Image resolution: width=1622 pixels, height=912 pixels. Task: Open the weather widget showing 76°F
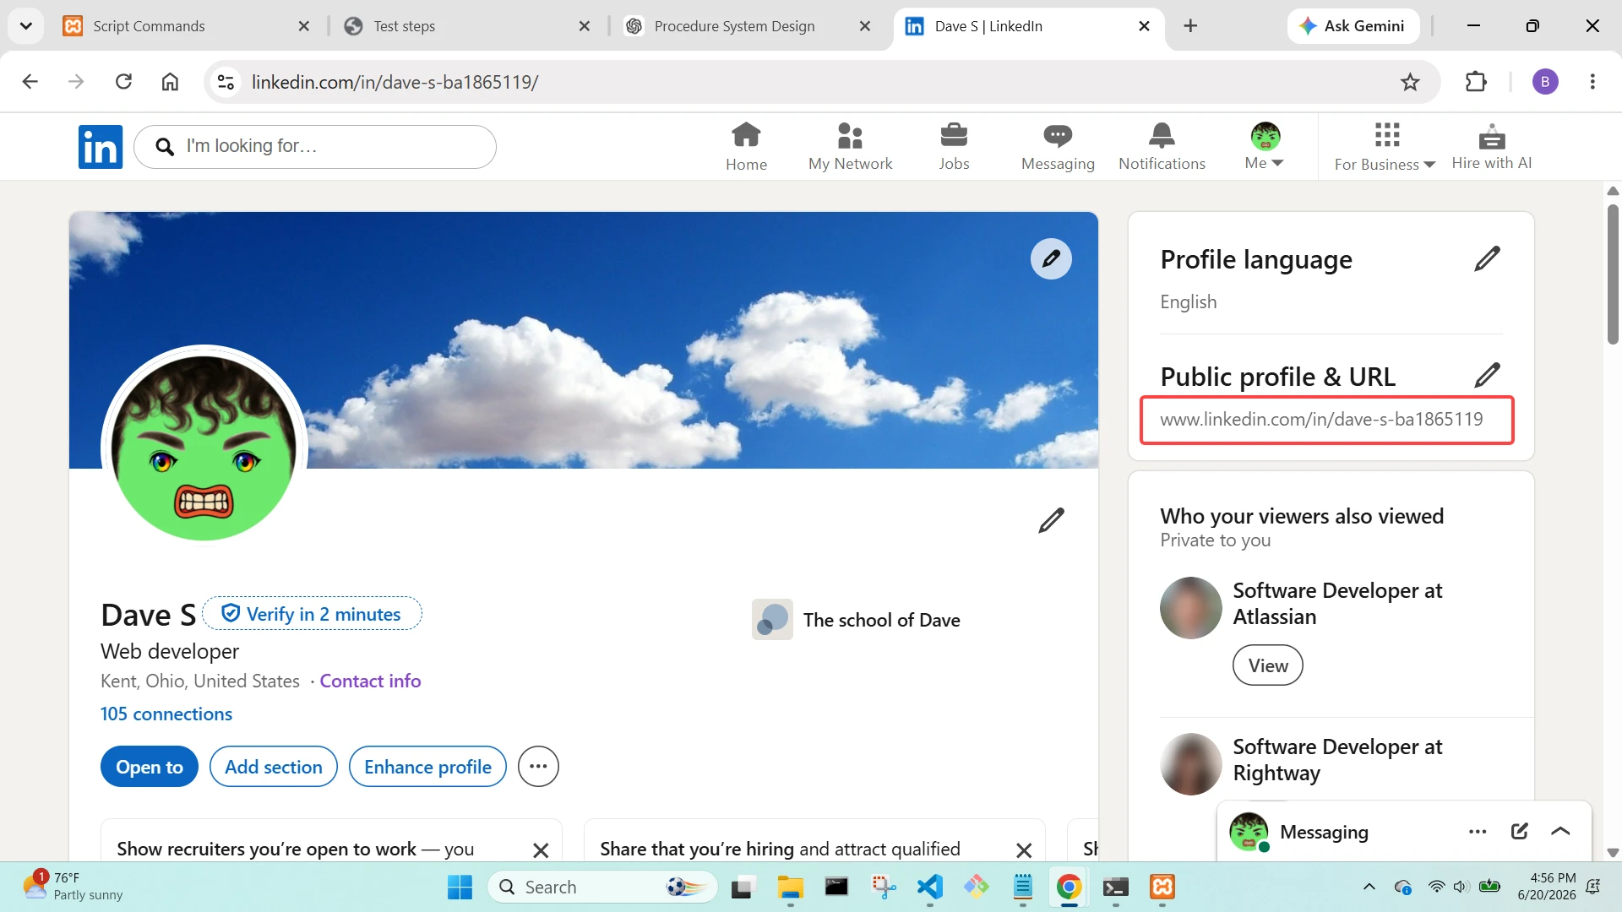tap(73, 887)
